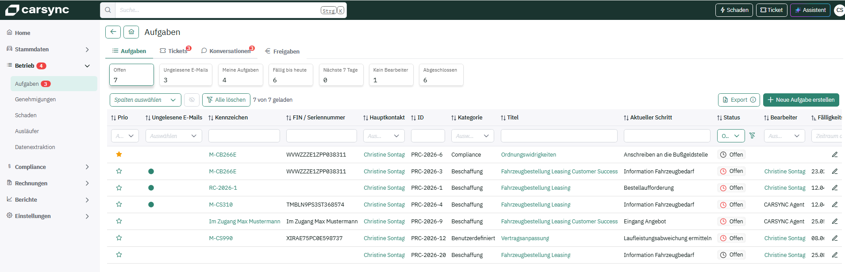Viewport: 845px width, 272px height.
Task: Click Alle löschen filter button
Action: click(x=226, y=100)
